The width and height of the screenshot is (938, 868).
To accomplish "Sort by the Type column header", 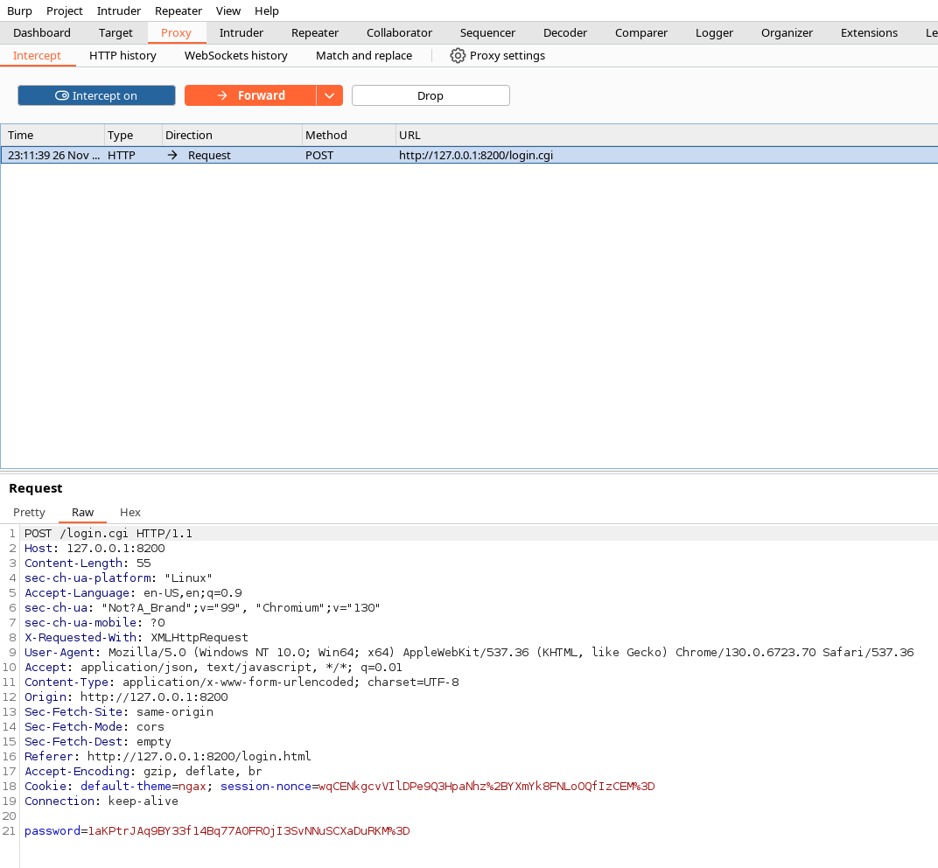I will (133, 136).
